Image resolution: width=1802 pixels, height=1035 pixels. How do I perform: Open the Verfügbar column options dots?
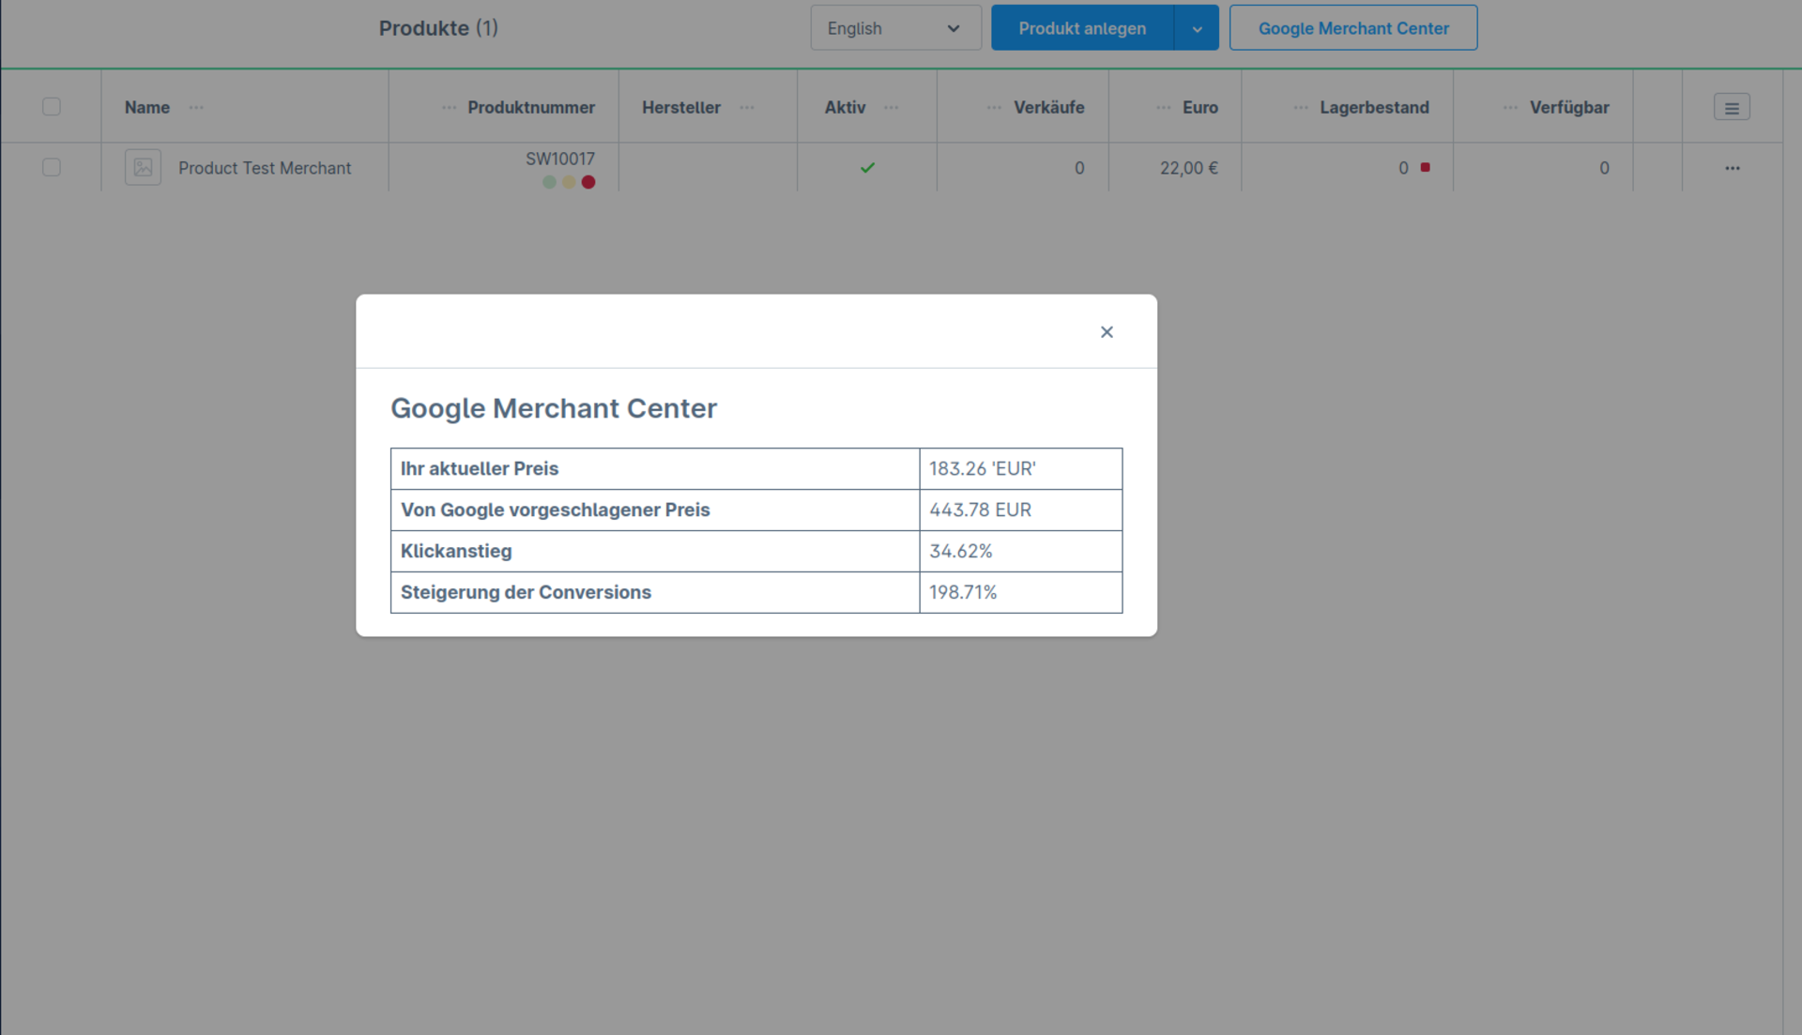(x=1511, y=108)
